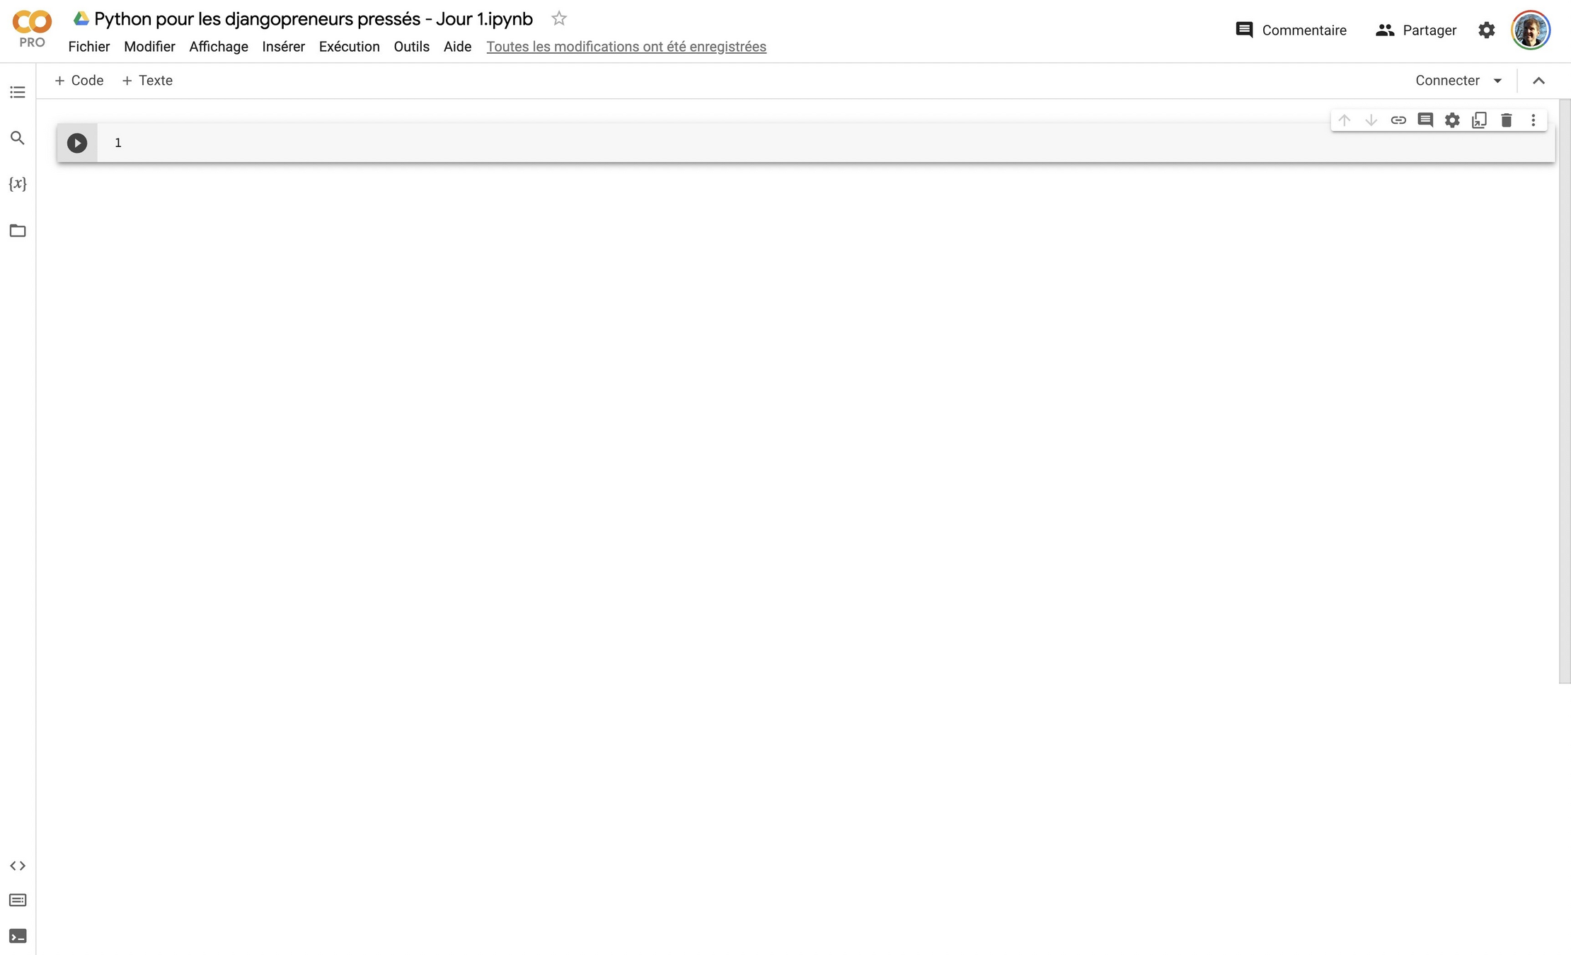Run the code cell
This screenshot has width=1571, height=955.
77,143
